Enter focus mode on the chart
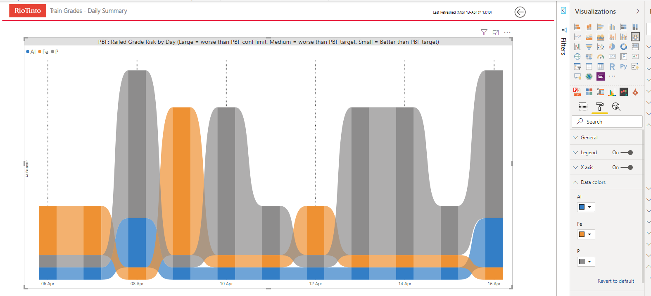651x296 pixels. pyautogui.click(x=496, y=32)
